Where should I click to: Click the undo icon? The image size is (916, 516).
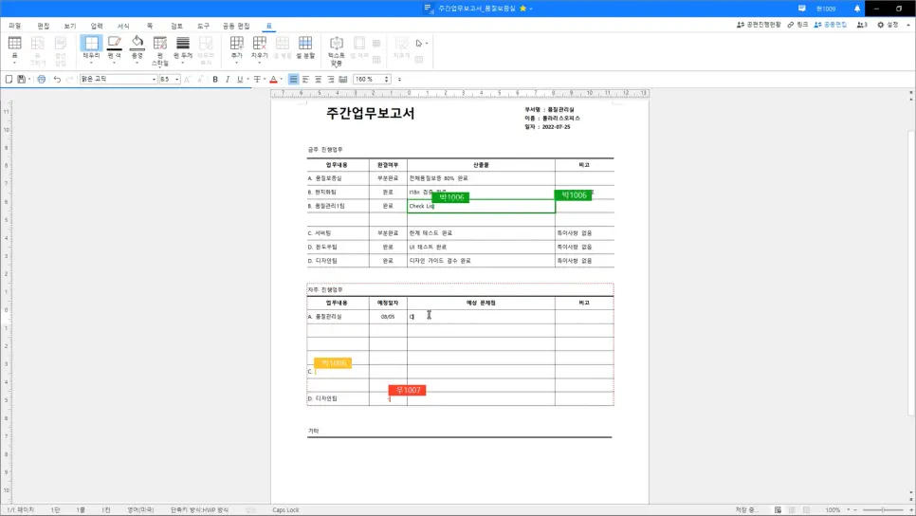(x=57, y=79)
